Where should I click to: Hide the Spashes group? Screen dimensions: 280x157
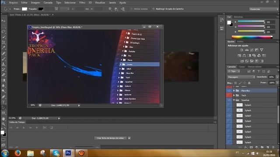coord(229,100)
